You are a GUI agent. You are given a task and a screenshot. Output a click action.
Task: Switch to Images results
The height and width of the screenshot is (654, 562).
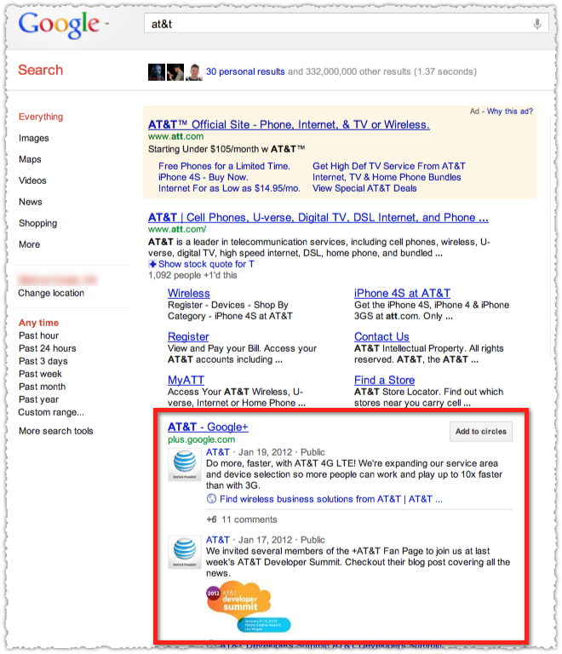click(x=34, y=138)
